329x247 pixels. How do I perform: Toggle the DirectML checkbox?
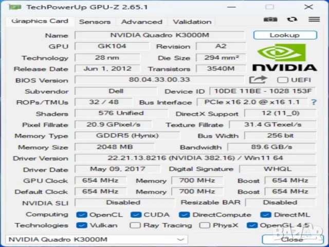point(266,215)
